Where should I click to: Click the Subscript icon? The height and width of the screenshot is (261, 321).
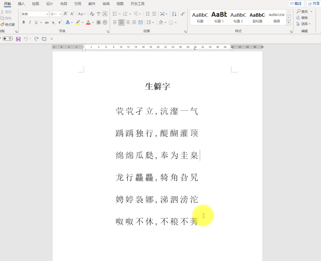[x=53, y=22]
